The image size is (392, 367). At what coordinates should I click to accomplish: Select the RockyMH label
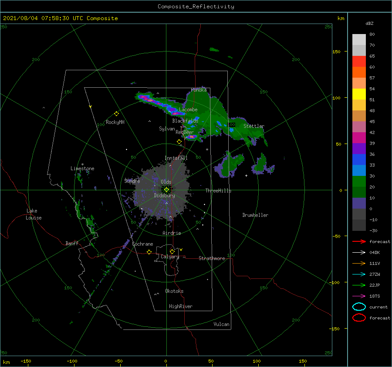coord(115,122)
